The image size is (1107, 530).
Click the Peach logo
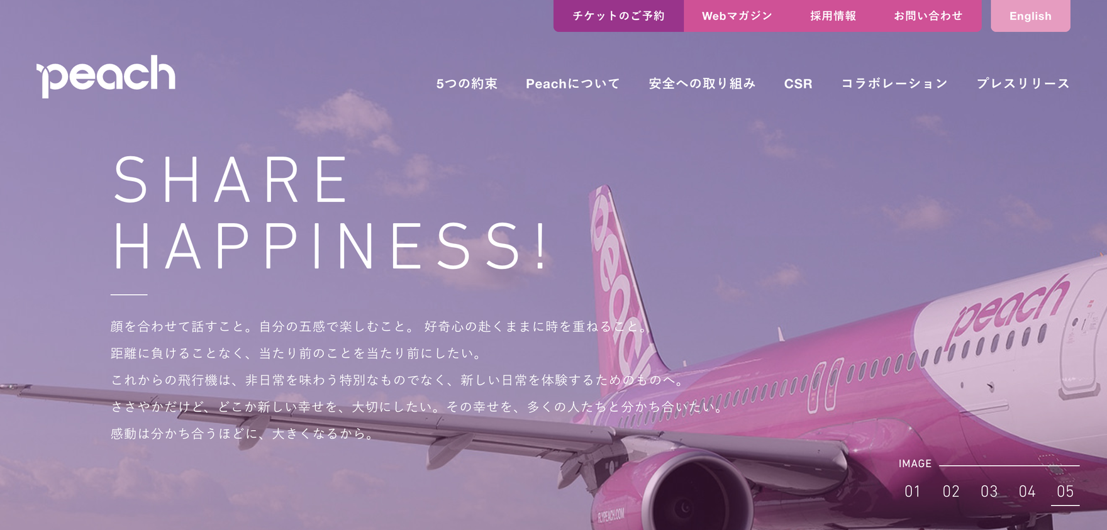[x=106, y=75]
